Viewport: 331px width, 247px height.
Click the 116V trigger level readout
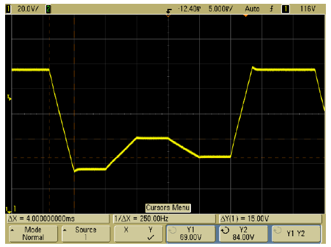pos(307,9)
